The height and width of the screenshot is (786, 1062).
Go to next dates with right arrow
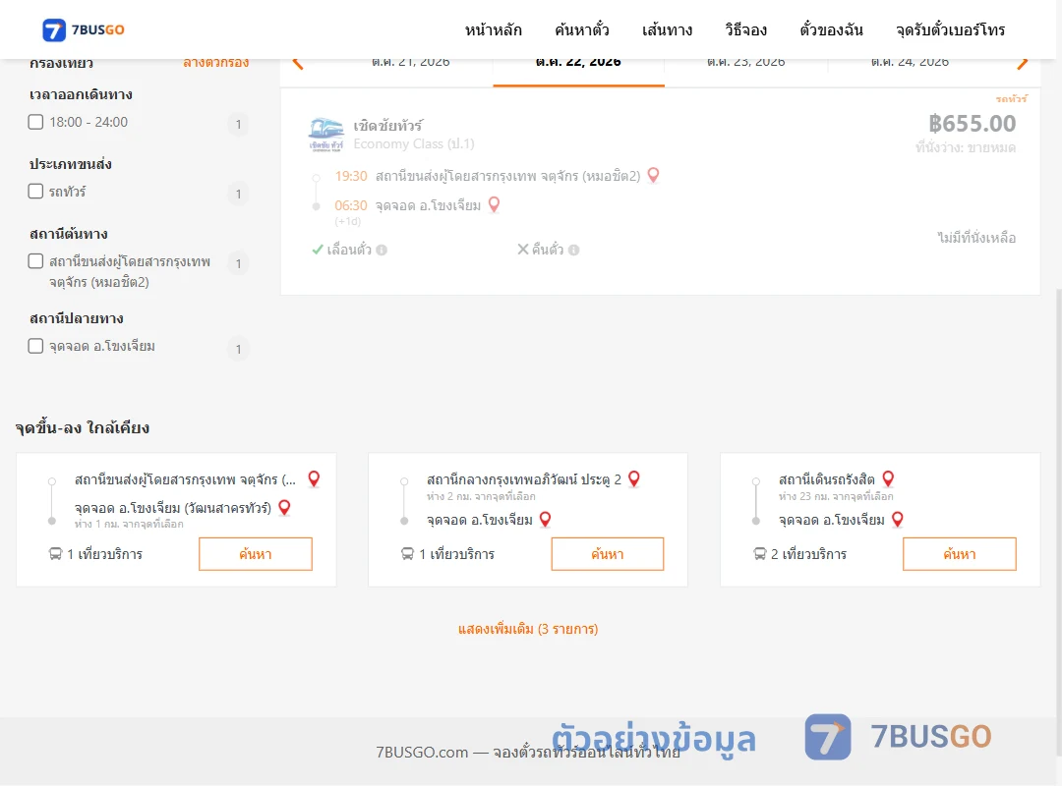coord(1023,63)
